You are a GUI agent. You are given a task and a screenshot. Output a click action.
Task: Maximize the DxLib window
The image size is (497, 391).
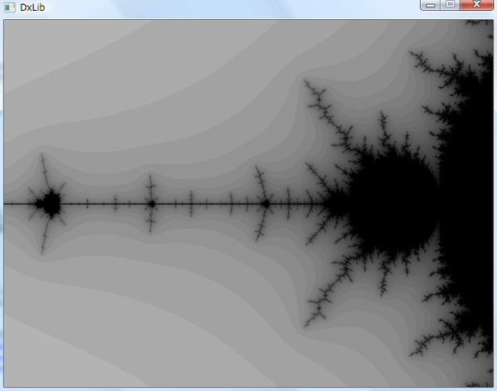coord(450,5)
